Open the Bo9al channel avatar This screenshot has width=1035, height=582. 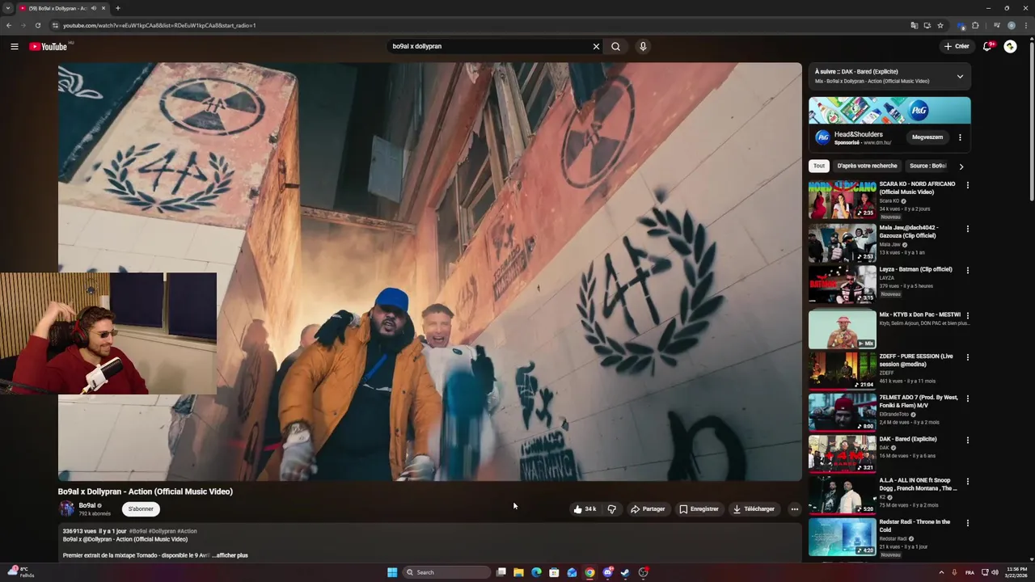[66, 508]
